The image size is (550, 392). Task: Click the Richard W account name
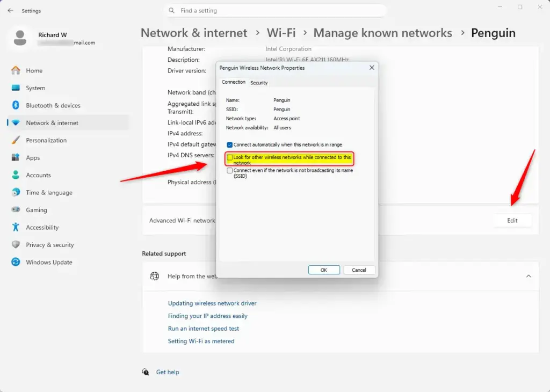click(52, 35)
